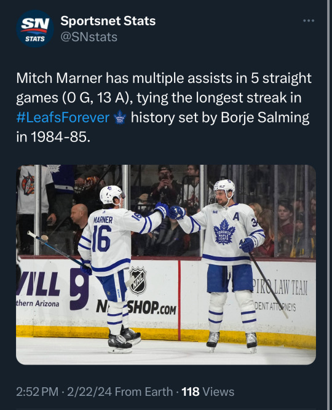Viewport: 332px width, 410px height.
Task: Click the "From Earth" location text
Action: pos(144,392)
